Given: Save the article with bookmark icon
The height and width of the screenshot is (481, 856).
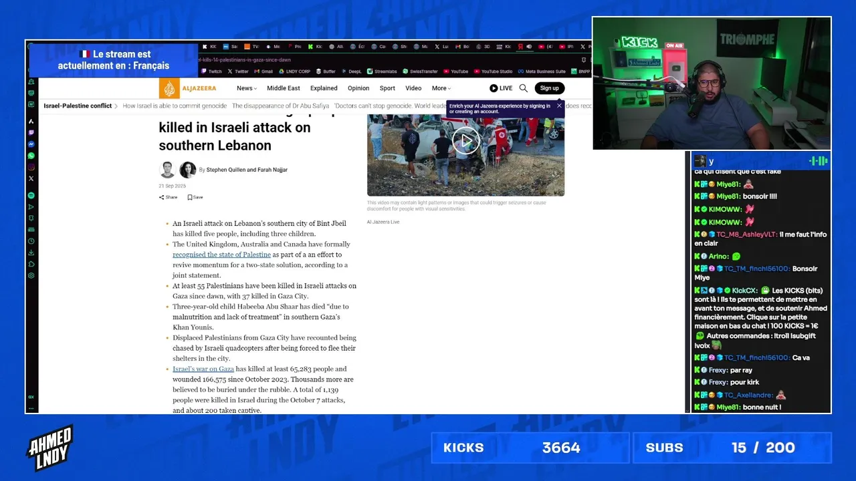Looking at the screenshot, I should 195,197.
